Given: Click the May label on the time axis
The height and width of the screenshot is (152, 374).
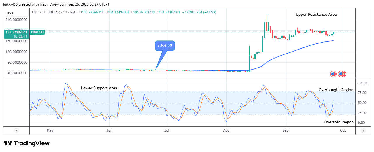Looking at the screenshot, I should (50, 130).
